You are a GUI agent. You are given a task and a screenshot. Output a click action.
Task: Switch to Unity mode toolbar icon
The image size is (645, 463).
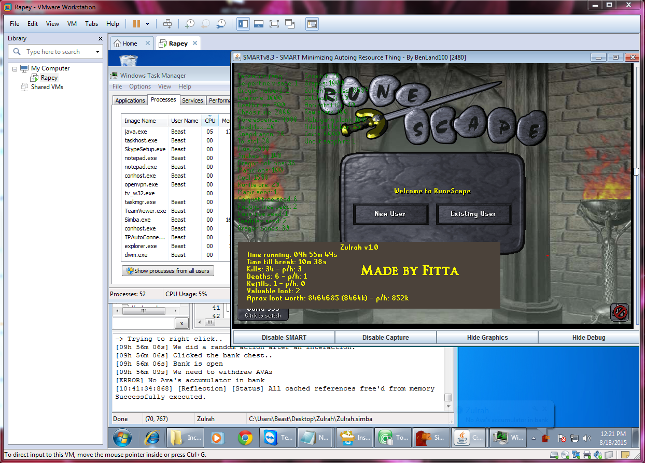coord(290,24)
